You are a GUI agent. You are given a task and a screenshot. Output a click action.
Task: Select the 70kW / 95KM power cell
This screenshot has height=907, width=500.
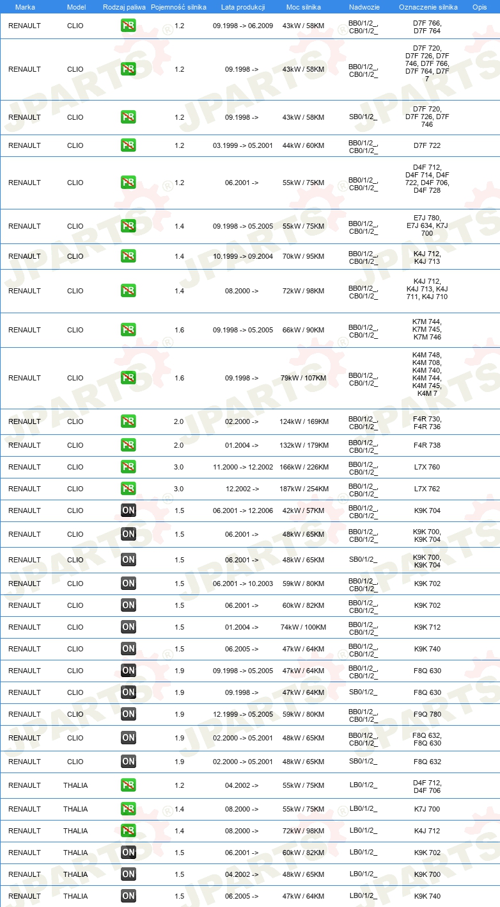303,256
